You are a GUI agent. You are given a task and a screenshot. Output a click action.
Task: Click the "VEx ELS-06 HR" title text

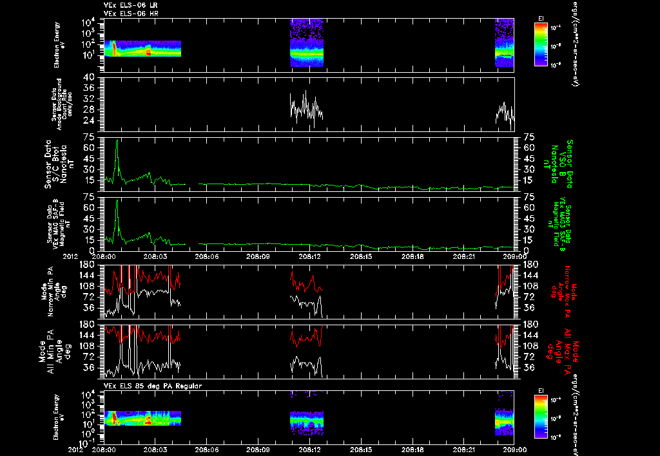click(x=130, y=14)
